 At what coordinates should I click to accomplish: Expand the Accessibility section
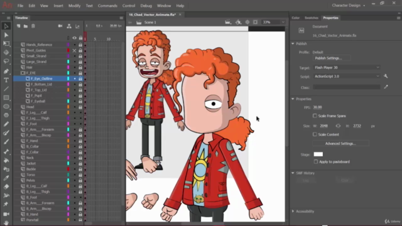[x=293, y=211]
